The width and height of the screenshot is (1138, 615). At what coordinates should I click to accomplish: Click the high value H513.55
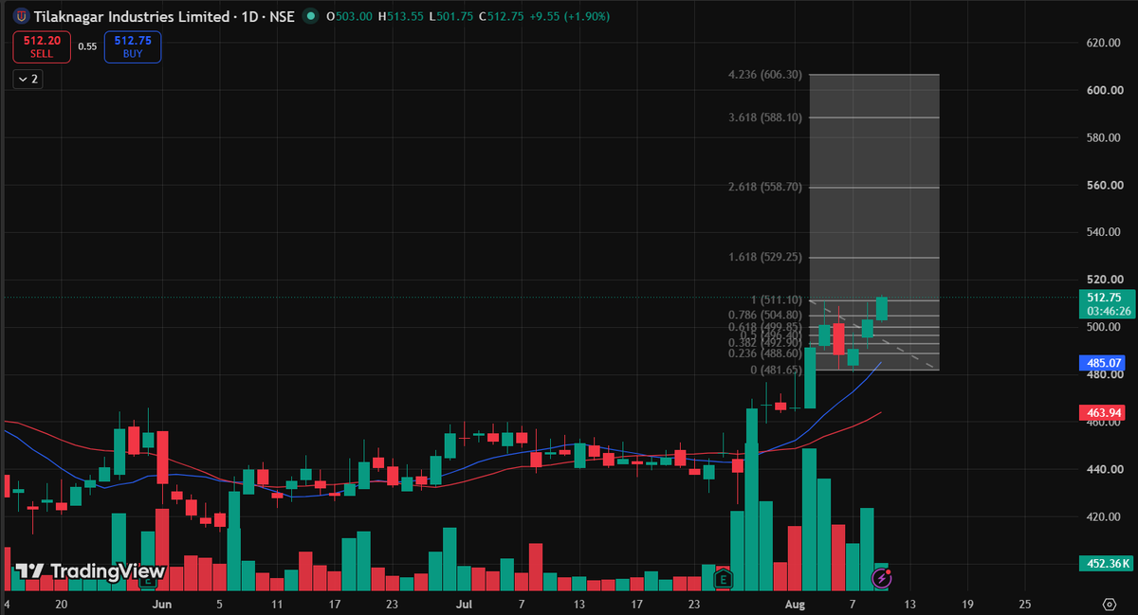point(401,16)
